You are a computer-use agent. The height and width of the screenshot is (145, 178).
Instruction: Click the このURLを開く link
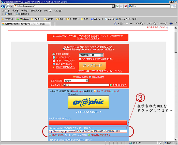[x=58, y=135]
